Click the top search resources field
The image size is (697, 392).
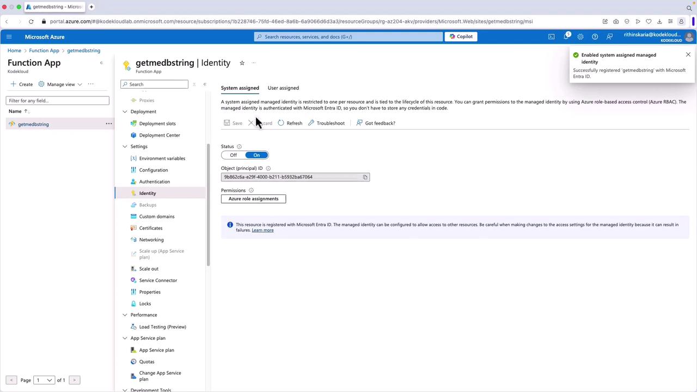pos(348,36)
